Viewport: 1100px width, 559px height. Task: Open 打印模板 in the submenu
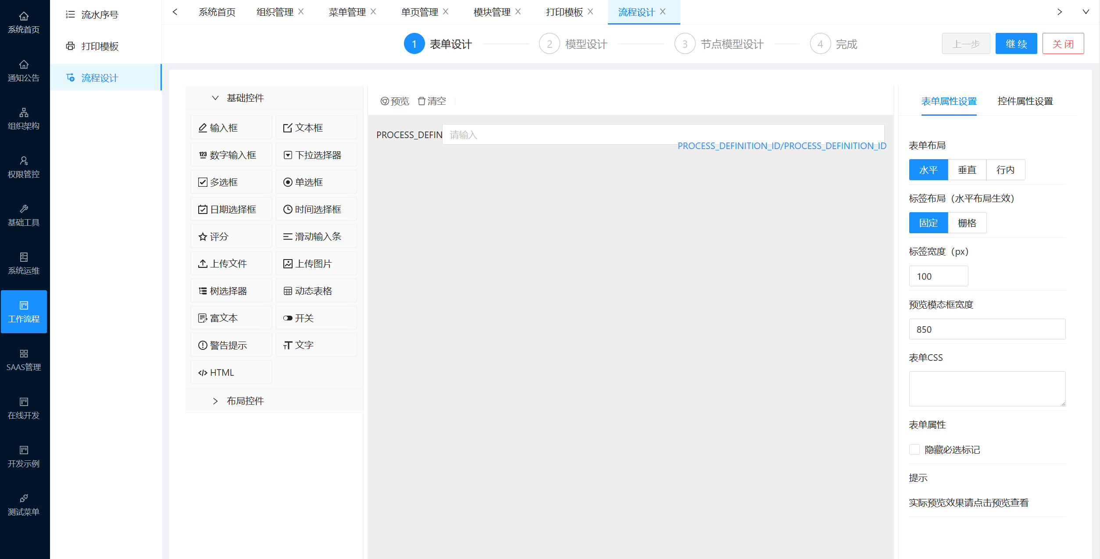(x=106, y=46)
